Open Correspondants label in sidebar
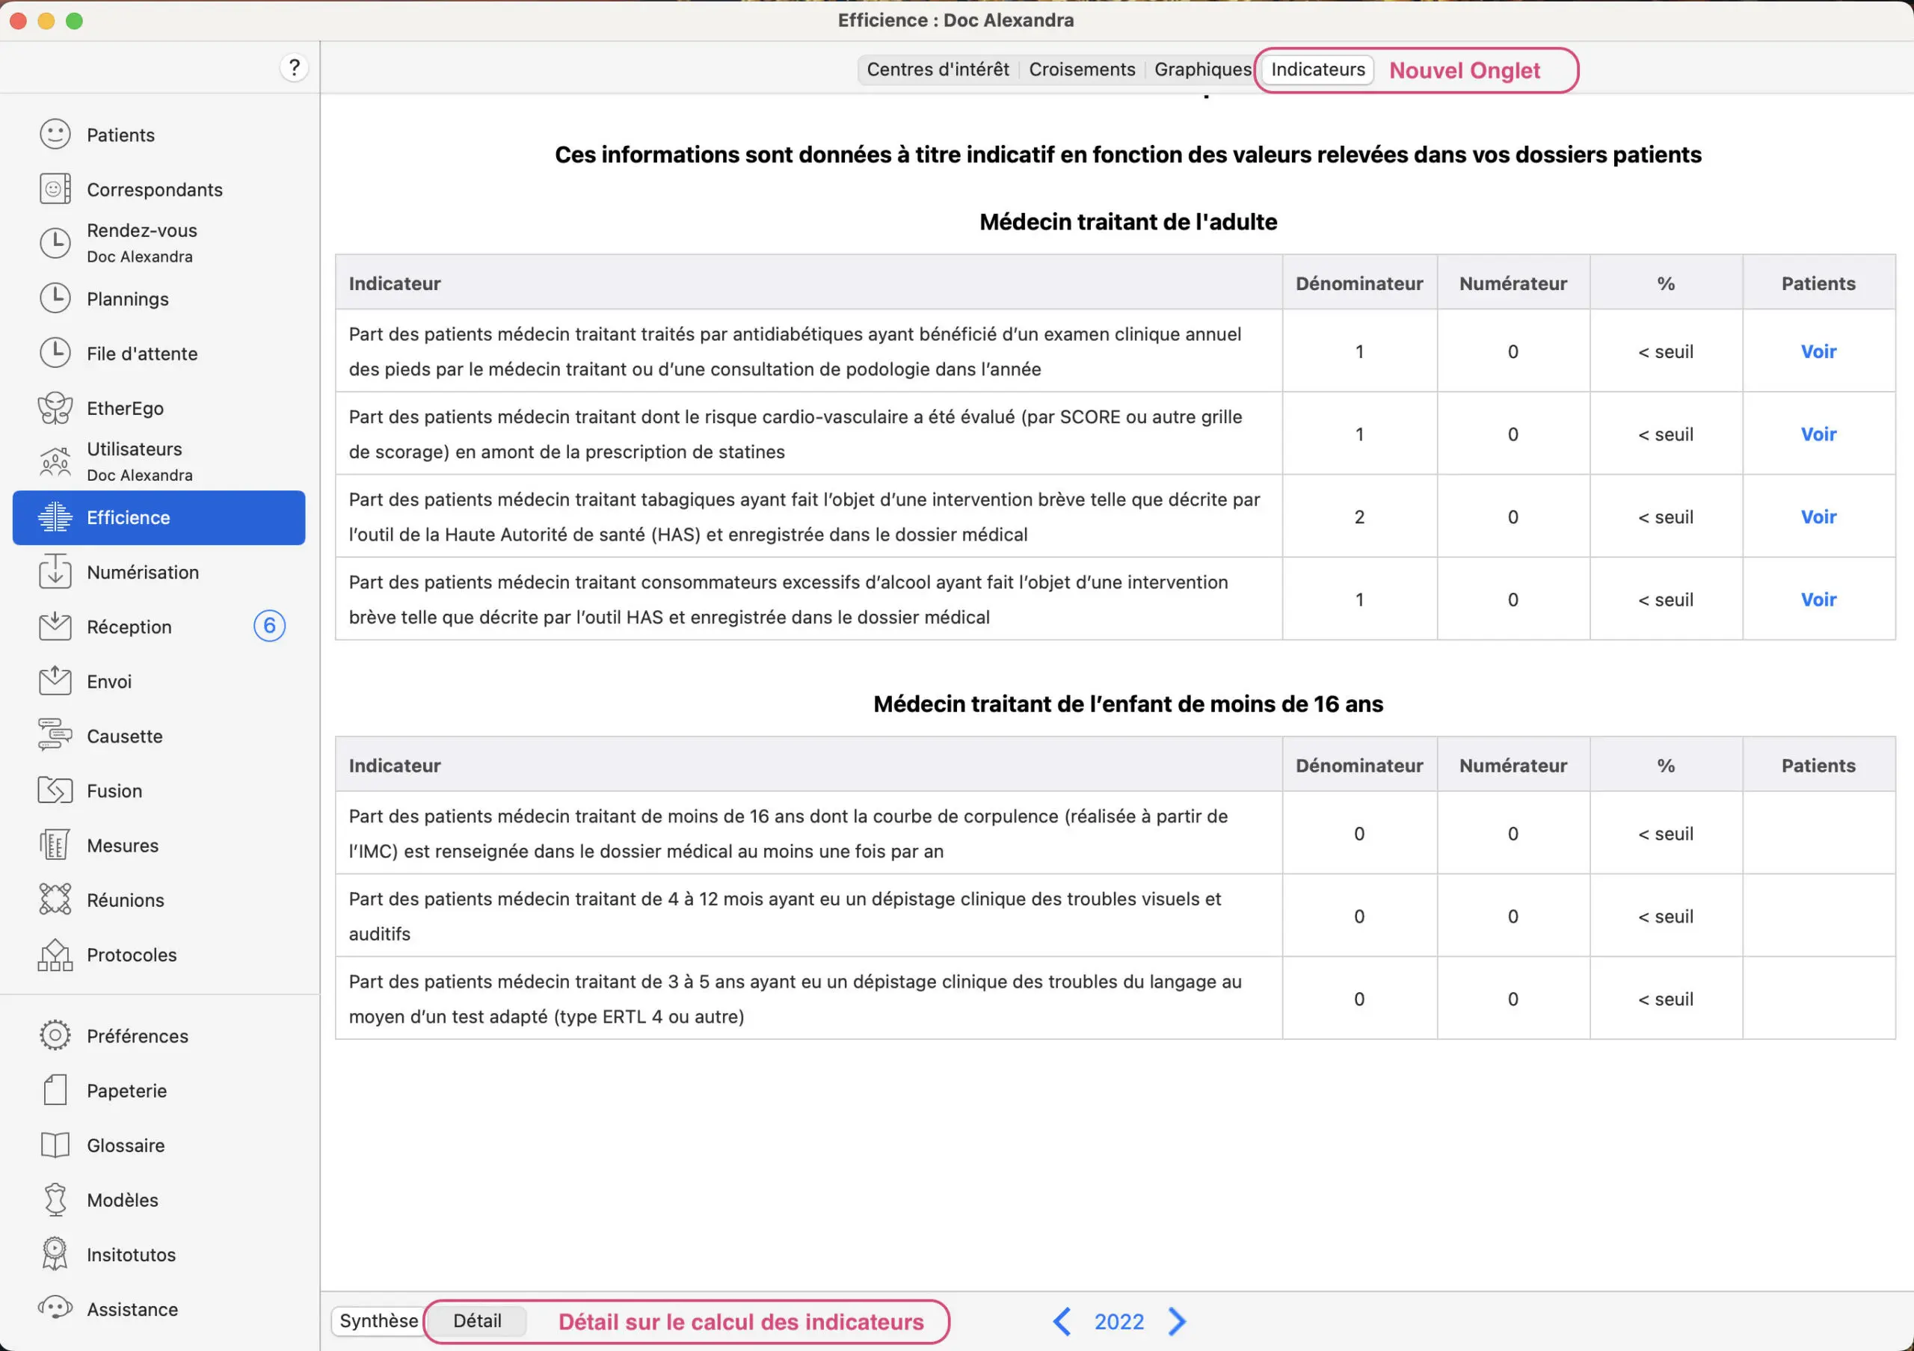The image size is (1914, 1351). (x=154, y=190)
